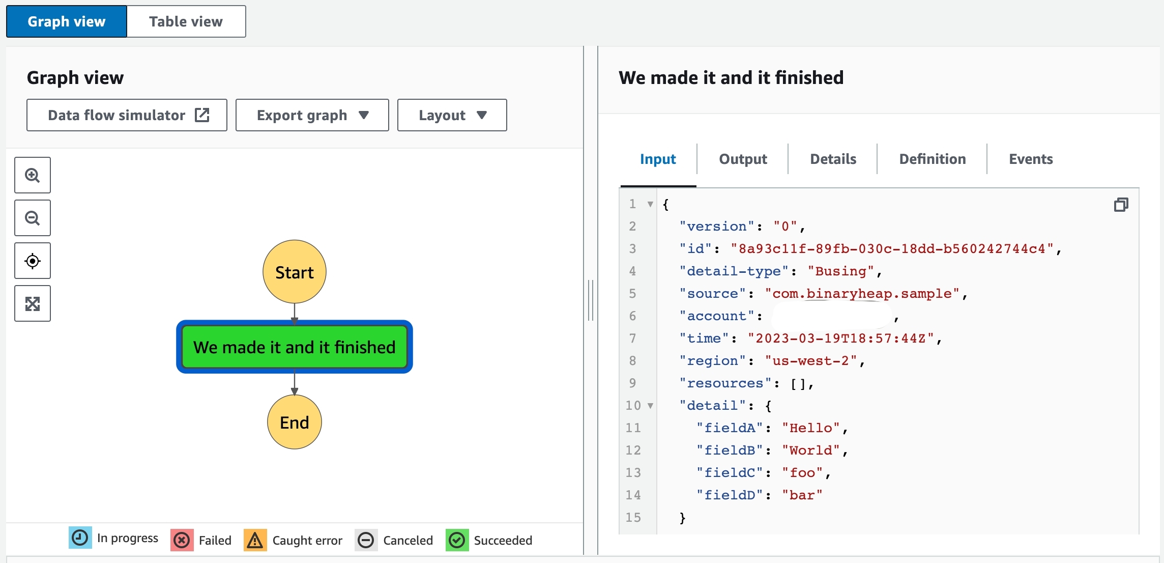The width and height of the screenshot is (1164, 563).
Task: Click the 'We made it and it finished' panel heading
Action: (x=731, y=77)
